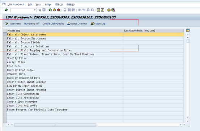Image resolution: width=200 pixels, height=131 pixels.
Task: Open the command field dropdown arrow
Action: coord(35,10)
